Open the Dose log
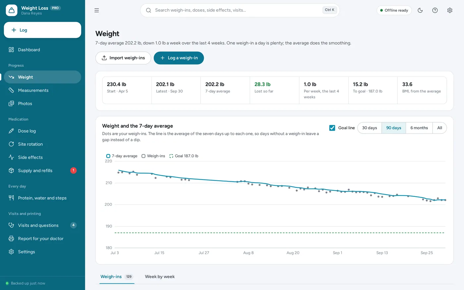 tap(42, 131)
